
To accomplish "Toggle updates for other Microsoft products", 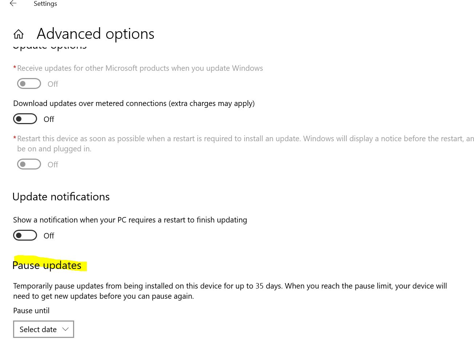I will pos(29,83).
